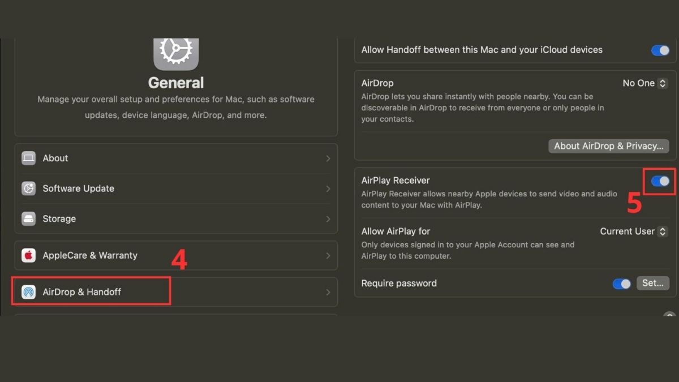Expand the About row chevron
Viewport: 679px width, 382px height.
[x=328, y=158]
